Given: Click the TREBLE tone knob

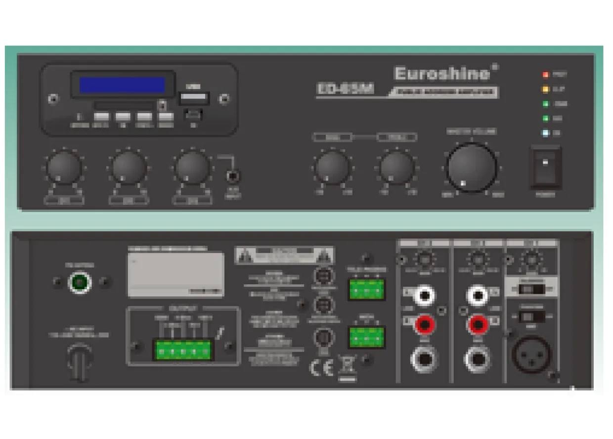Looking at the screenshot, I should pyautogui.click(x=397, y=168).
